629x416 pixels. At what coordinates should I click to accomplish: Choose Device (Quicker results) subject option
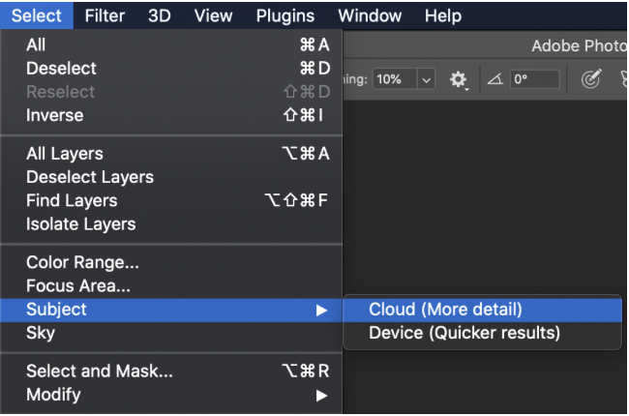[x=464, y=333]
